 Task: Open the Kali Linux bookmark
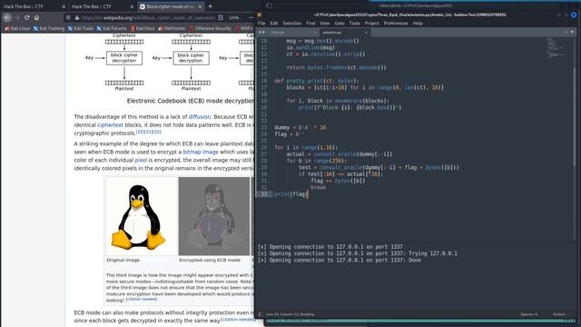coord(17,28)
